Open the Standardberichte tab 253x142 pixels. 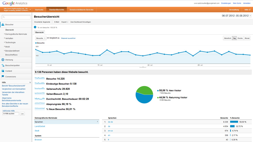57,10
